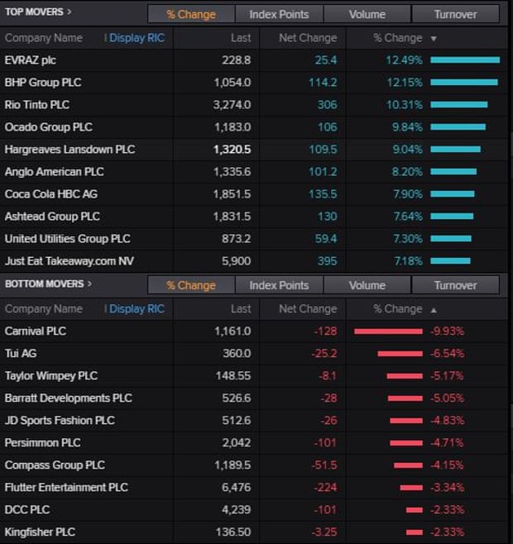The image size is (513, 544).
Task: Switch to Volume tab in Top Movers
Action: pos(367,14)
